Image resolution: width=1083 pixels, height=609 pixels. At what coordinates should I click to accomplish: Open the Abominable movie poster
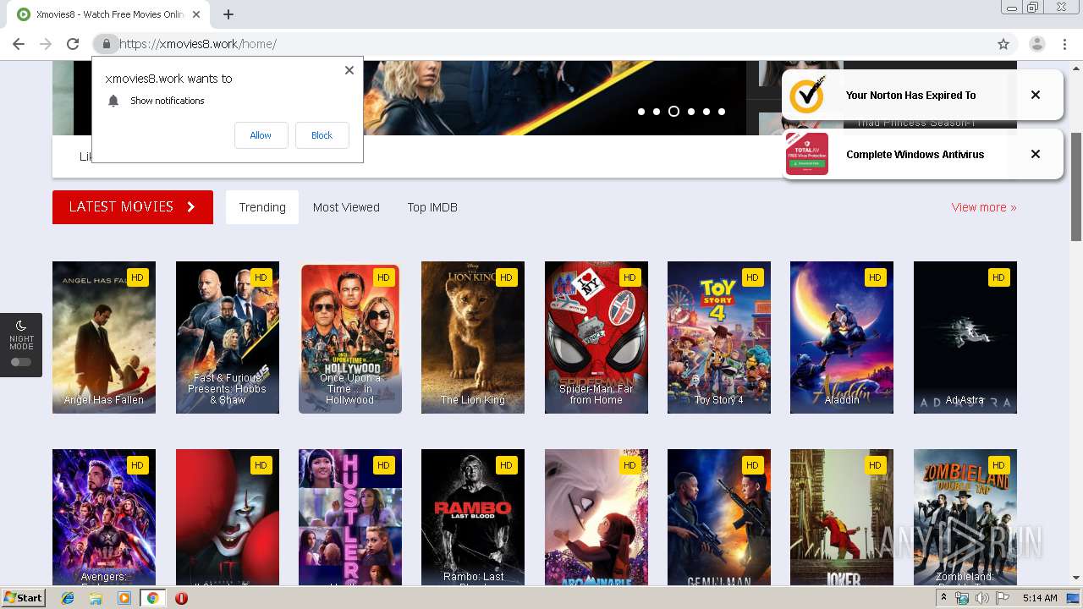(x=596, y=517)
